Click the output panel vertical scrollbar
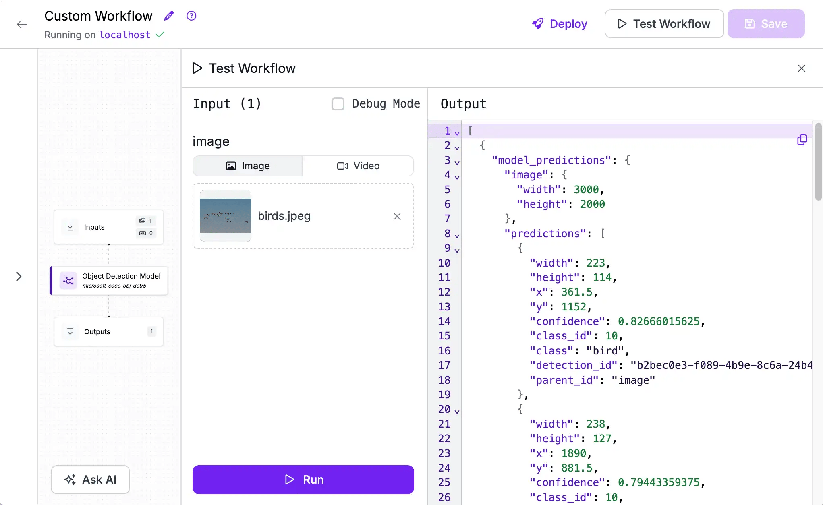The height and width of the screenshot is (505, 823). coord(818,161)
